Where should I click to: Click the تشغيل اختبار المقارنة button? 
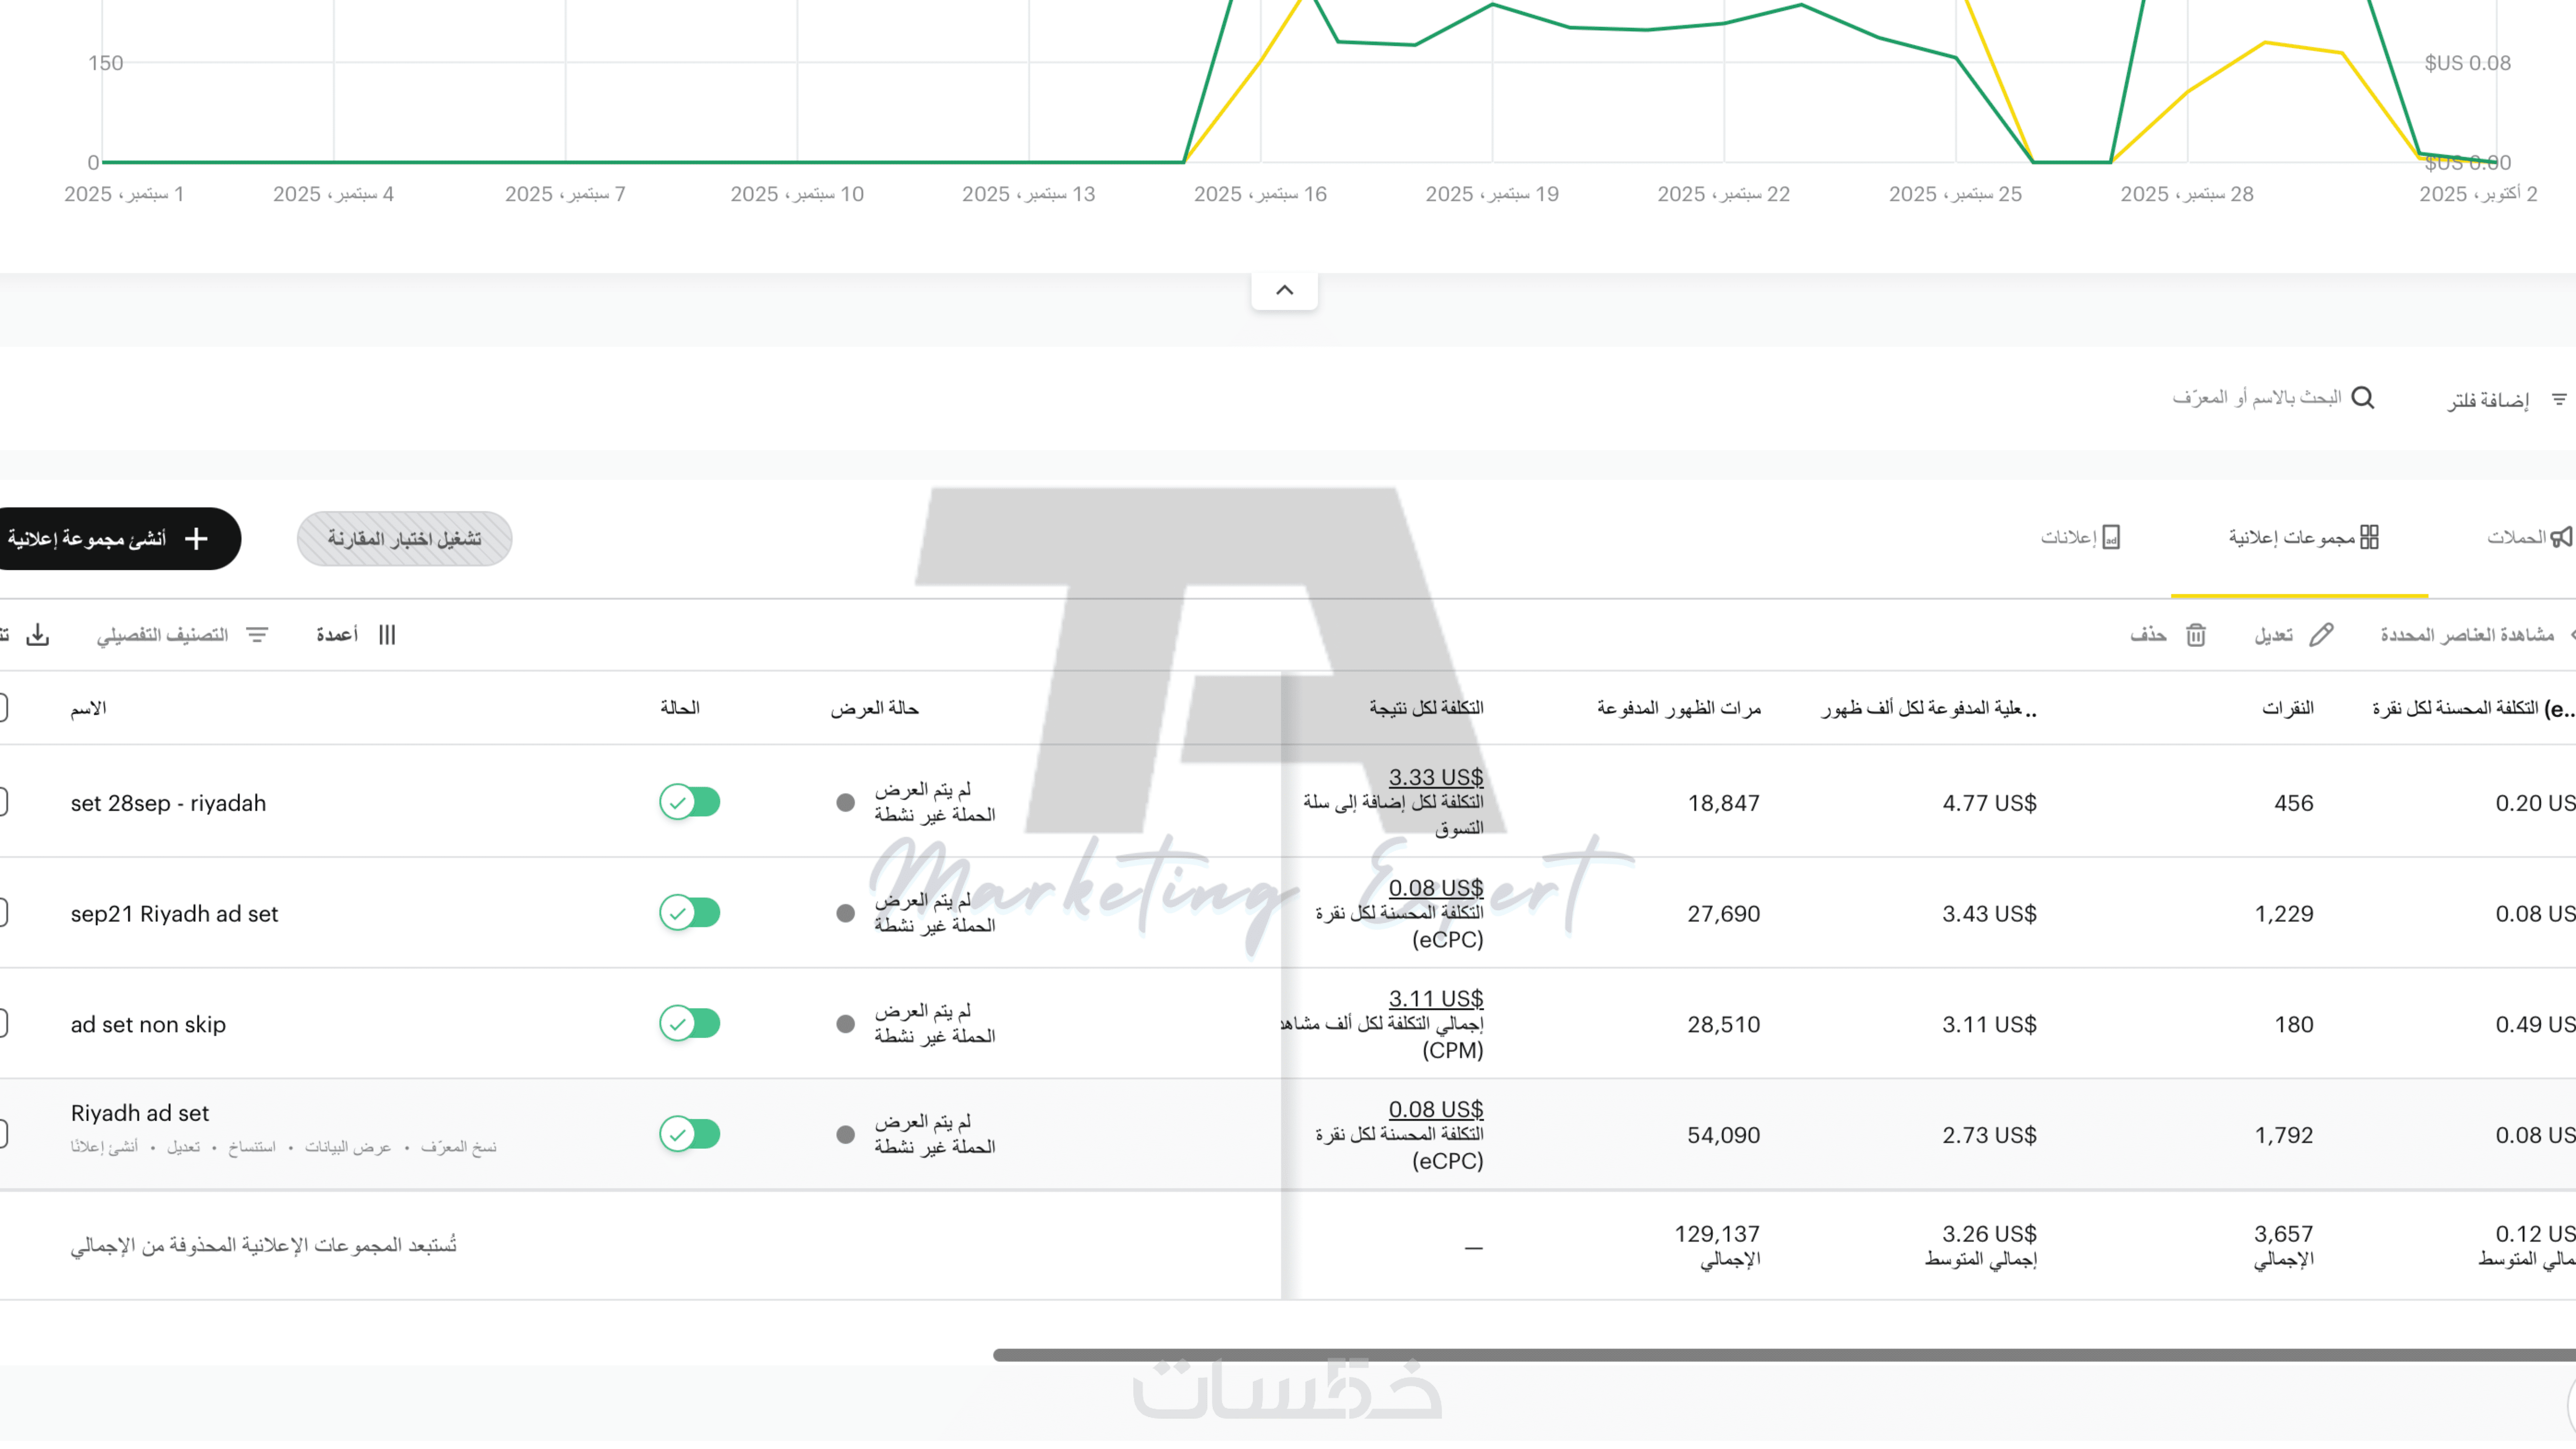[x=404, y=539]
